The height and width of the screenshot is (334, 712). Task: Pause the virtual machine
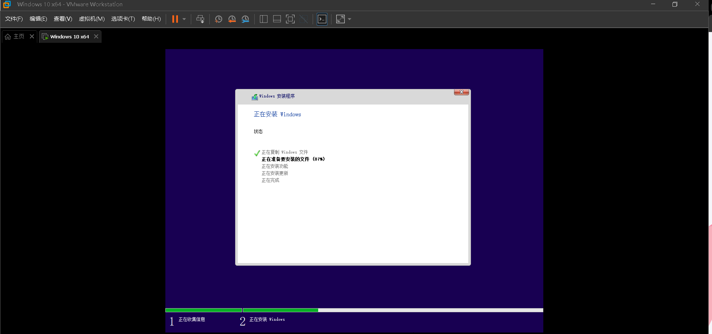(175, 19)
